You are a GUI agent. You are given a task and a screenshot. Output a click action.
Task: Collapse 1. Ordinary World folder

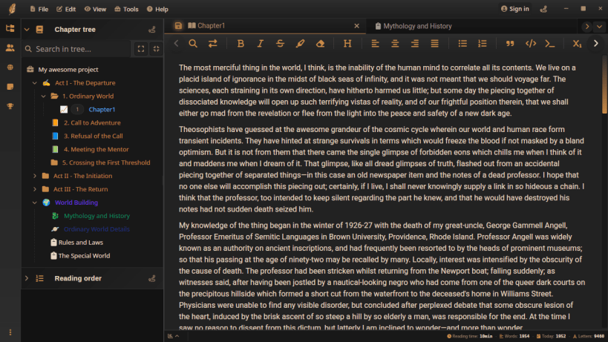coord(43,96)
